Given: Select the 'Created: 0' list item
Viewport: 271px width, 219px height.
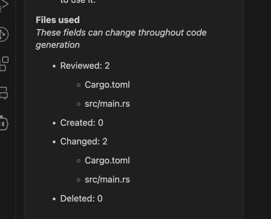Looking at the screenshot, I should tap(82, 123).
